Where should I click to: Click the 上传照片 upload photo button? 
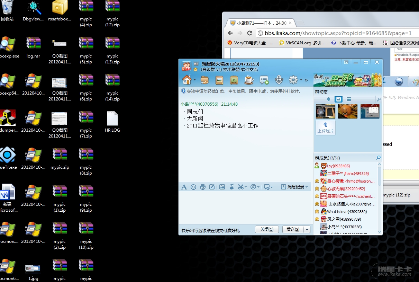click(x=326, y=127)
